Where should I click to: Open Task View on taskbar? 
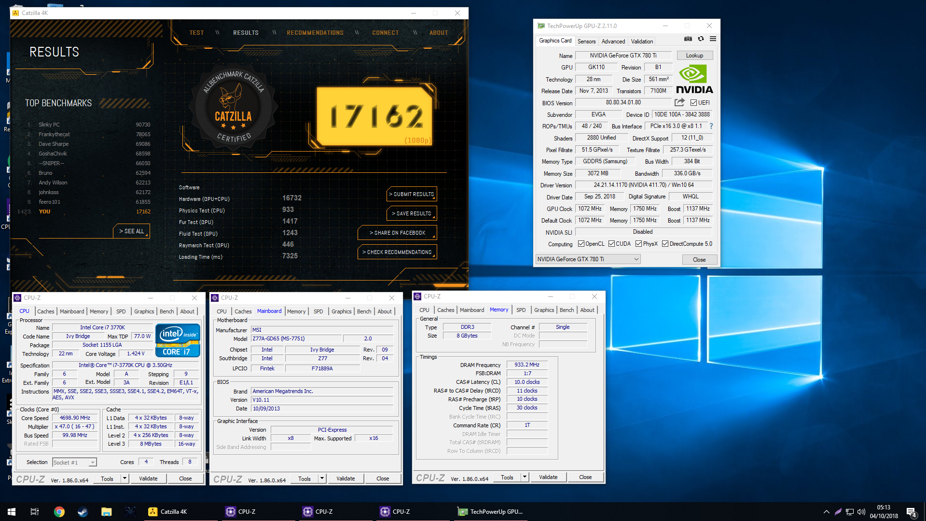point(35,511)
